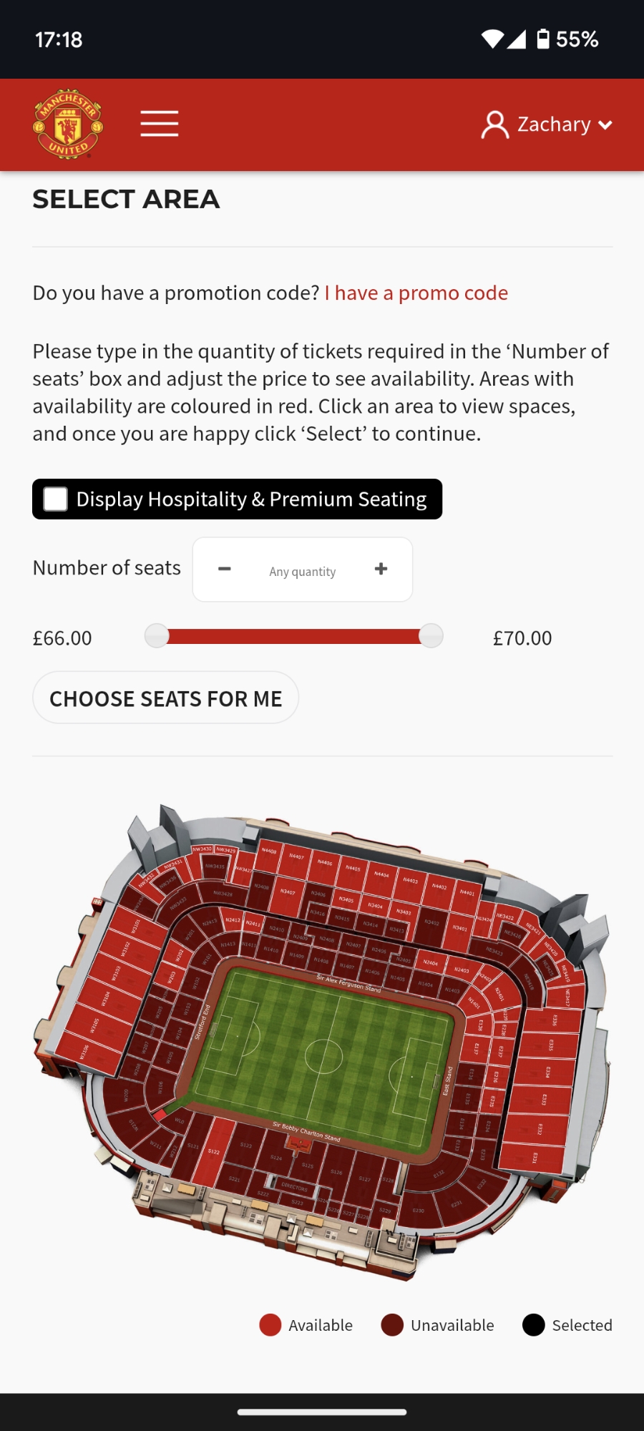Increase seat quantity with plus icon

tap(381, 569)
